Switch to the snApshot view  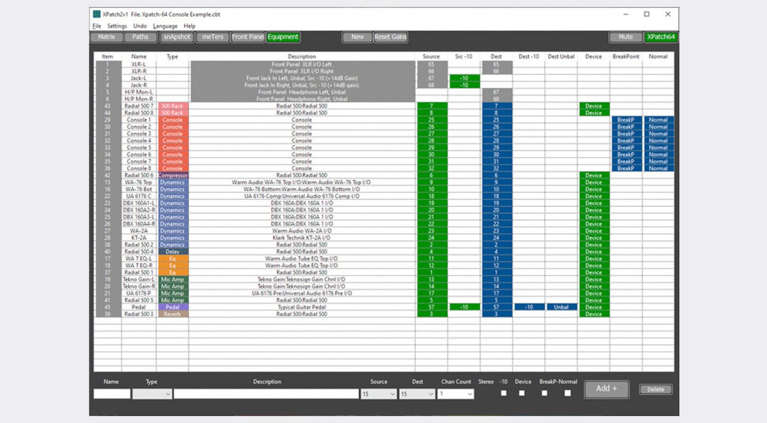(177, 37)
